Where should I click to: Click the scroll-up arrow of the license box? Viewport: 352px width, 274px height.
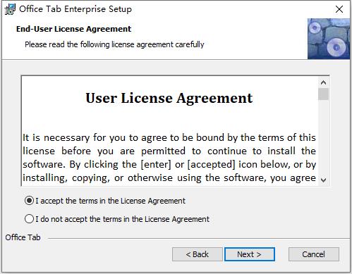pos(323,82)
